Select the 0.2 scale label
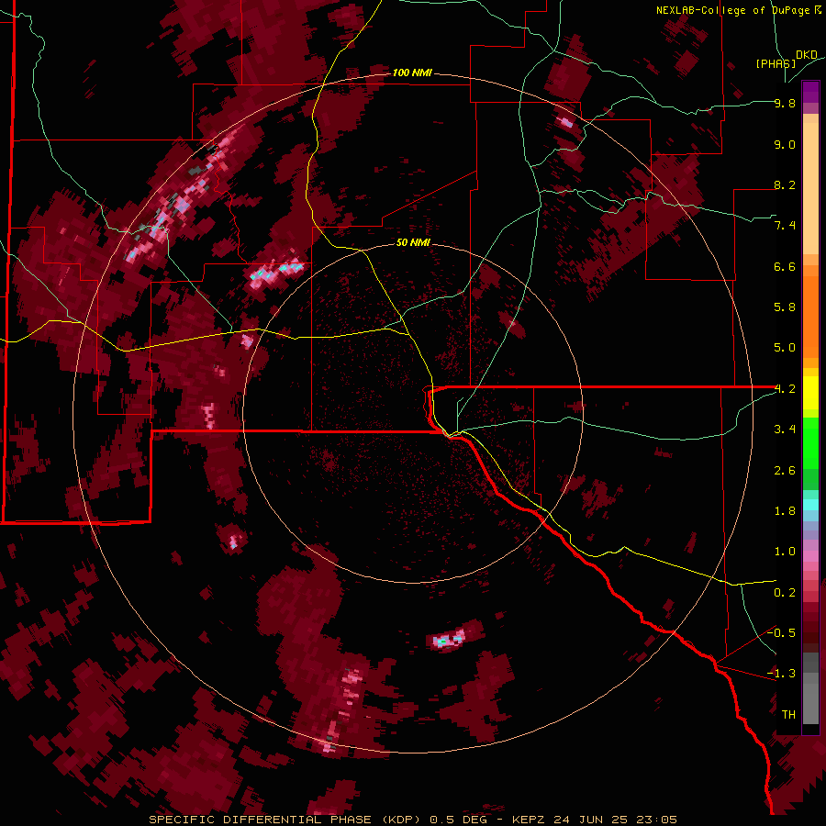 coord(785,593)
